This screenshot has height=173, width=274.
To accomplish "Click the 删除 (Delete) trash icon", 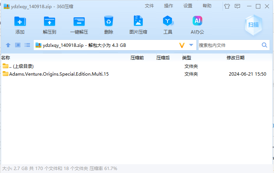I will pos(108,21).
